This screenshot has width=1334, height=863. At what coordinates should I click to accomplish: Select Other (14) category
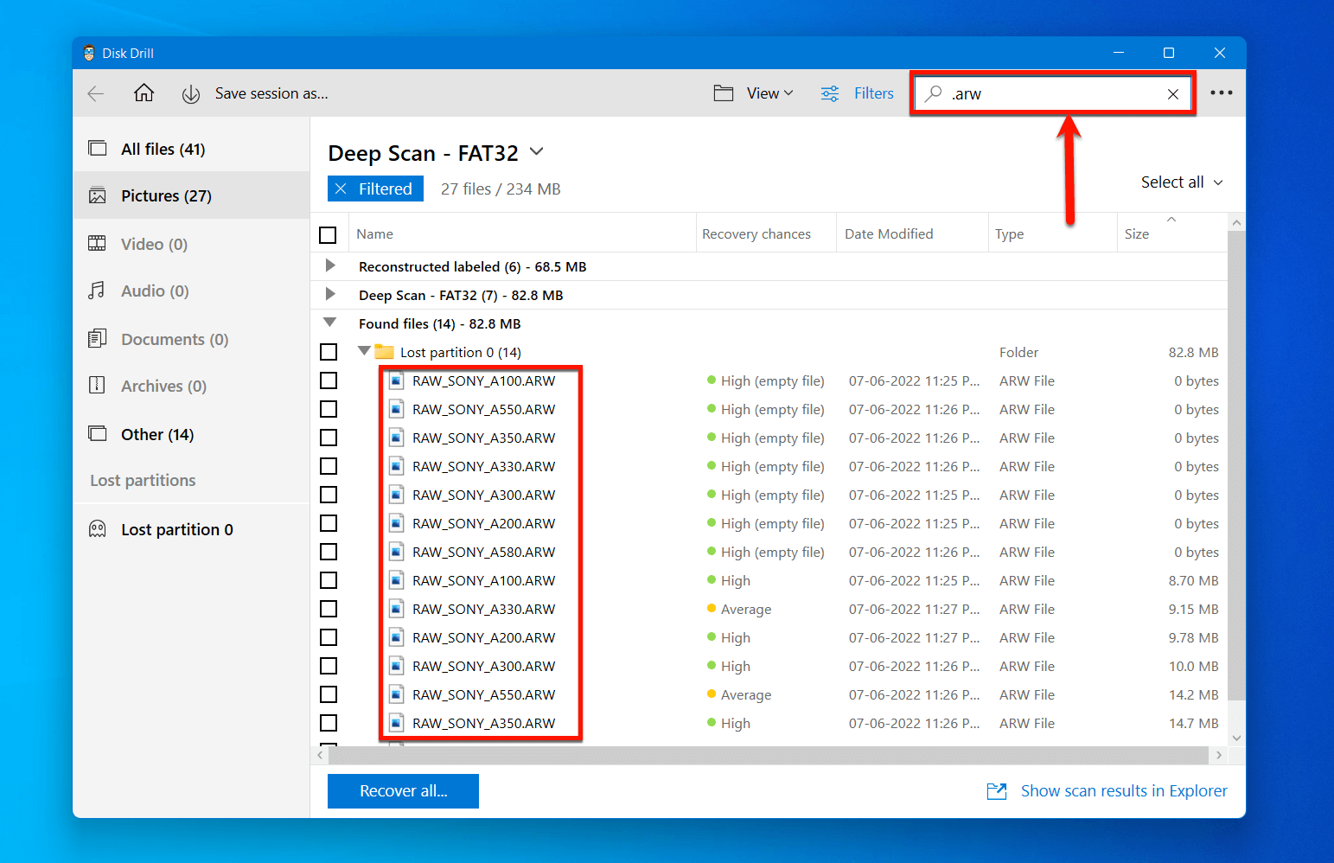coord(191,434)
